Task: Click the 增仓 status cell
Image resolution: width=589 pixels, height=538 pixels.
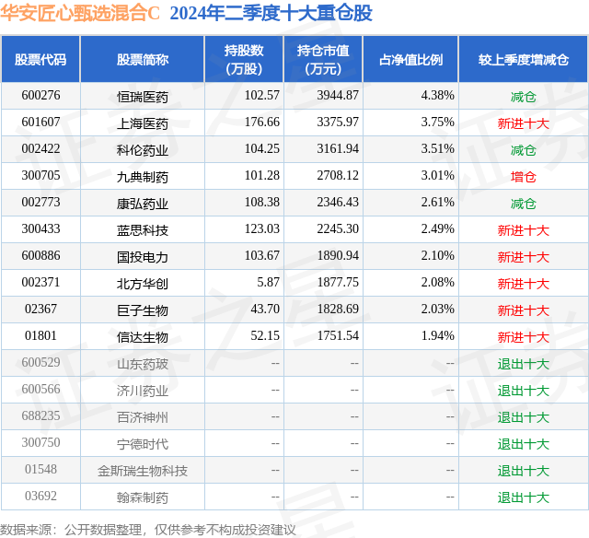Action: pos(524,177)
